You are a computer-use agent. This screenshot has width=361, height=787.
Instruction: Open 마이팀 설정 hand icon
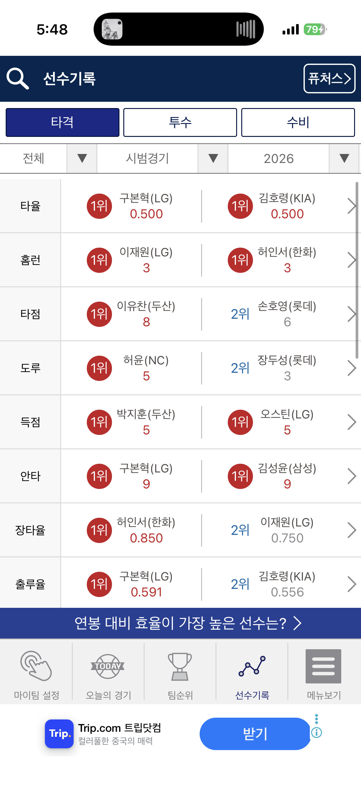(x=36, y=666)
